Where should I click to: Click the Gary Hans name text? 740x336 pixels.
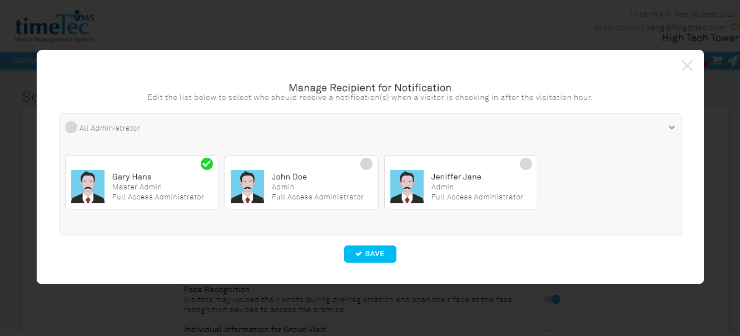point(132,177)
